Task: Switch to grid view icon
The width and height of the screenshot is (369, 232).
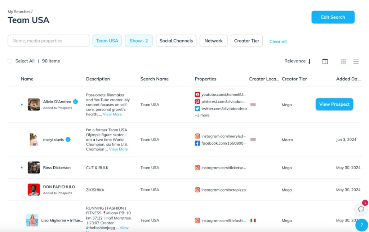Action: point(343,61)
